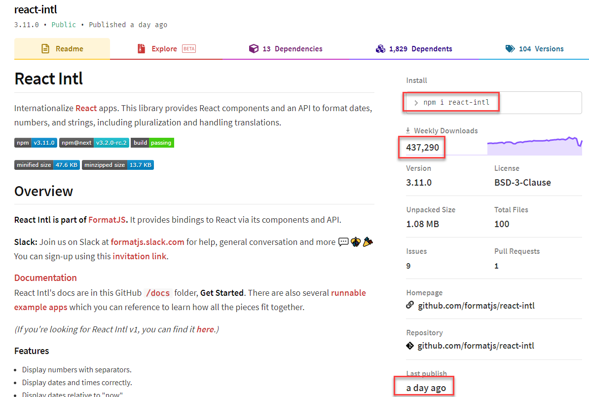Click the 3.11.0 version value in sidebar
Image resolution: width=589 pixels, height=397 pixels.
pyautogui.click(x=419, y=182)
